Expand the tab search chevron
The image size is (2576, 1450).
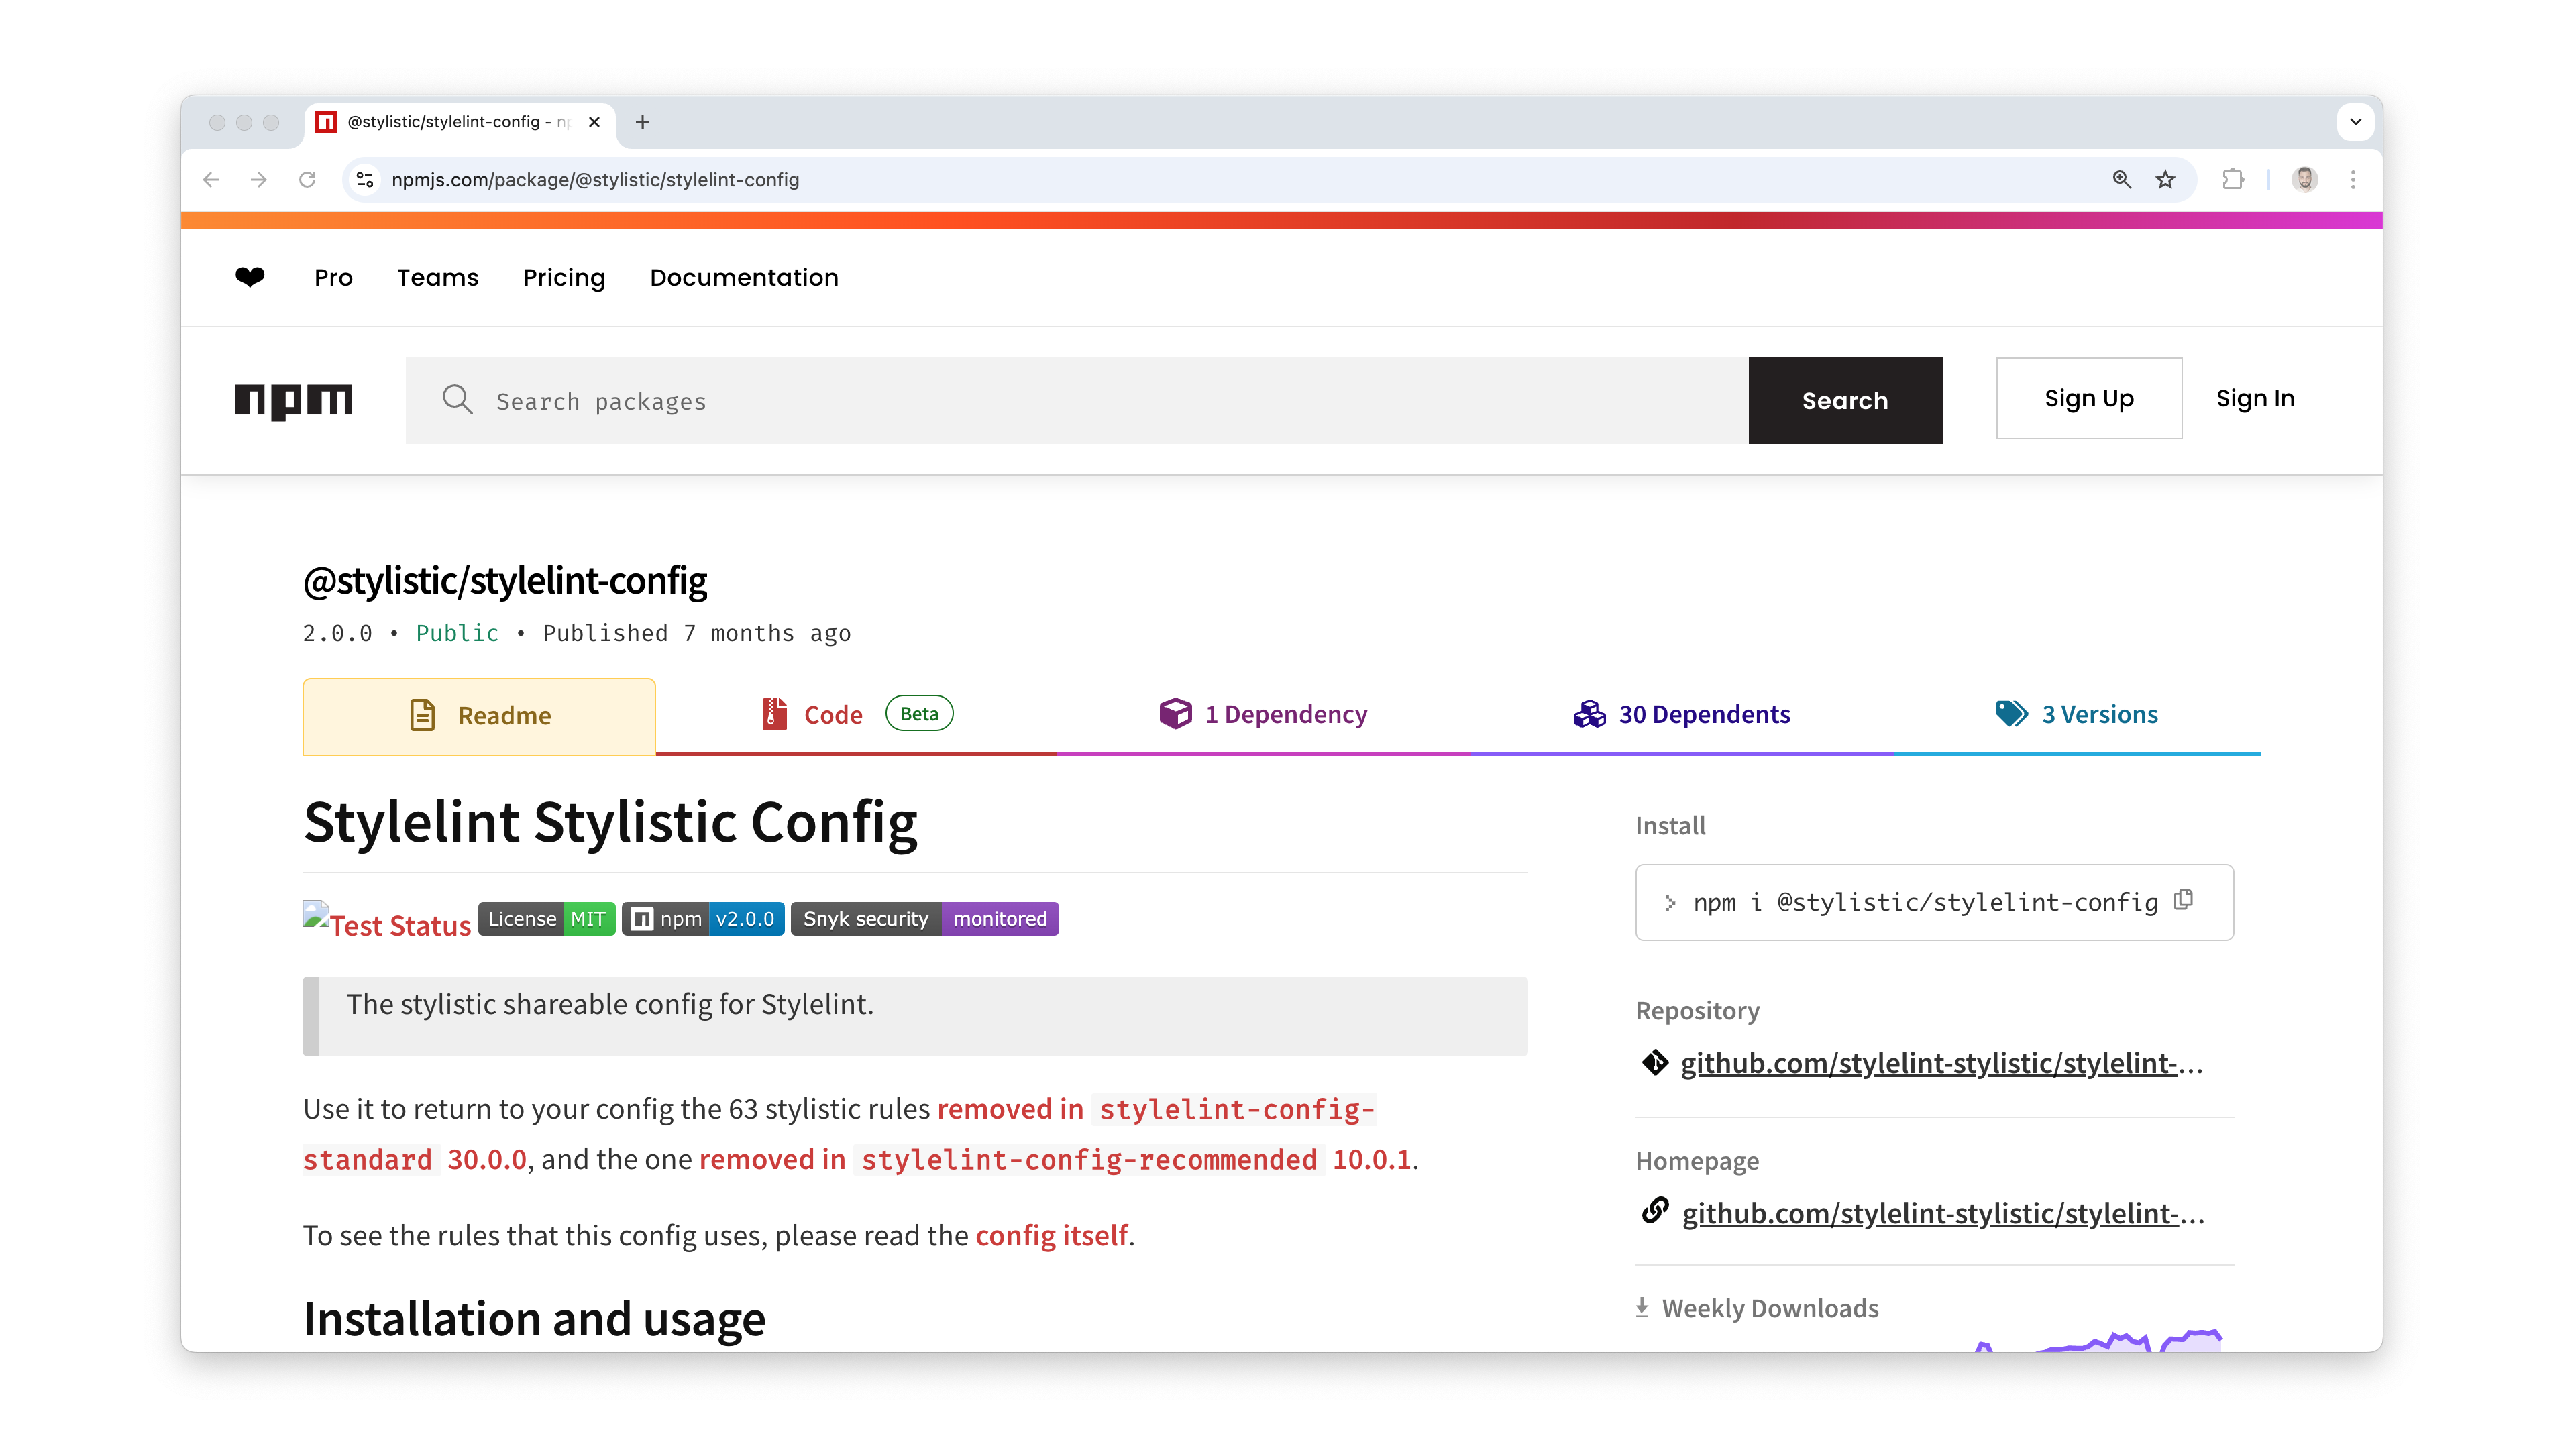pos(2355,122)
